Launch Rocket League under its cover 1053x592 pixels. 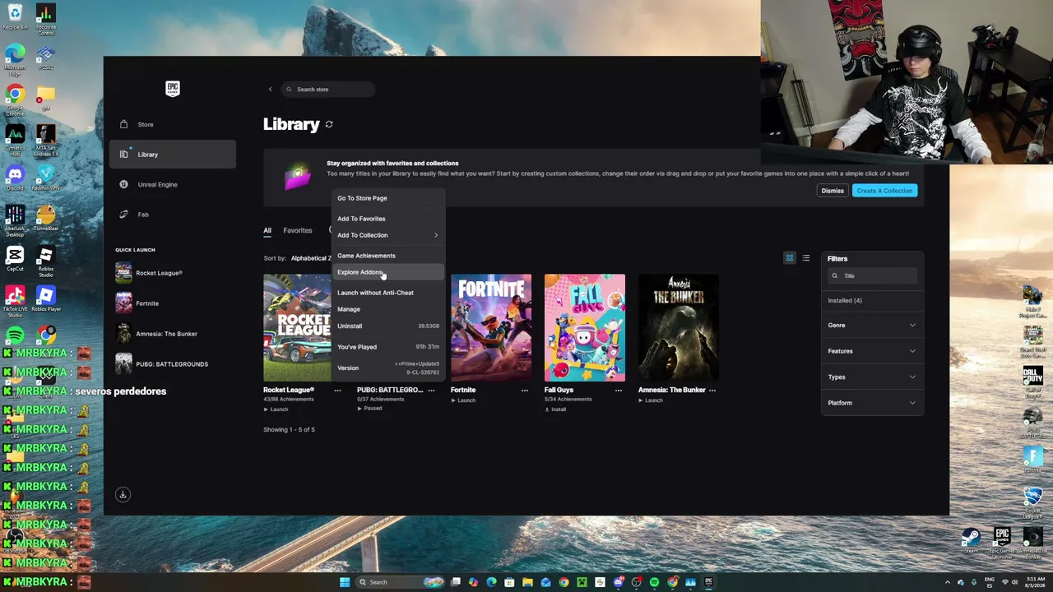tap(276, 409)
